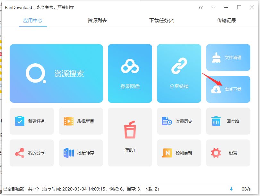Maximize the PanDownload window

point(239,7)
